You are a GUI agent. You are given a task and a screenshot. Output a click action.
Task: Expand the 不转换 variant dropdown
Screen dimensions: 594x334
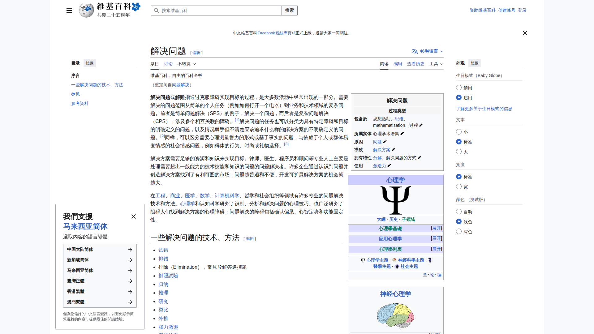click(x=187, y=64)
